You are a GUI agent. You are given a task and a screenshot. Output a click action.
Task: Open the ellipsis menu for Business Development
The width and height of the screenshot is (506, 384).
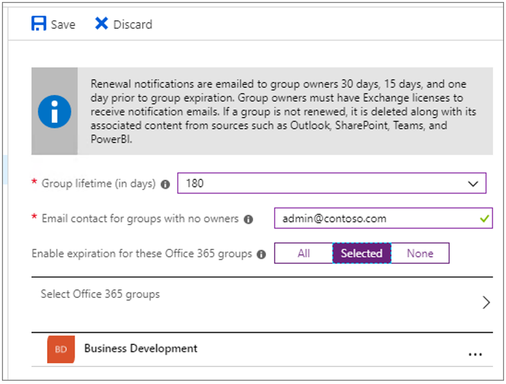[x=475, y=355]
